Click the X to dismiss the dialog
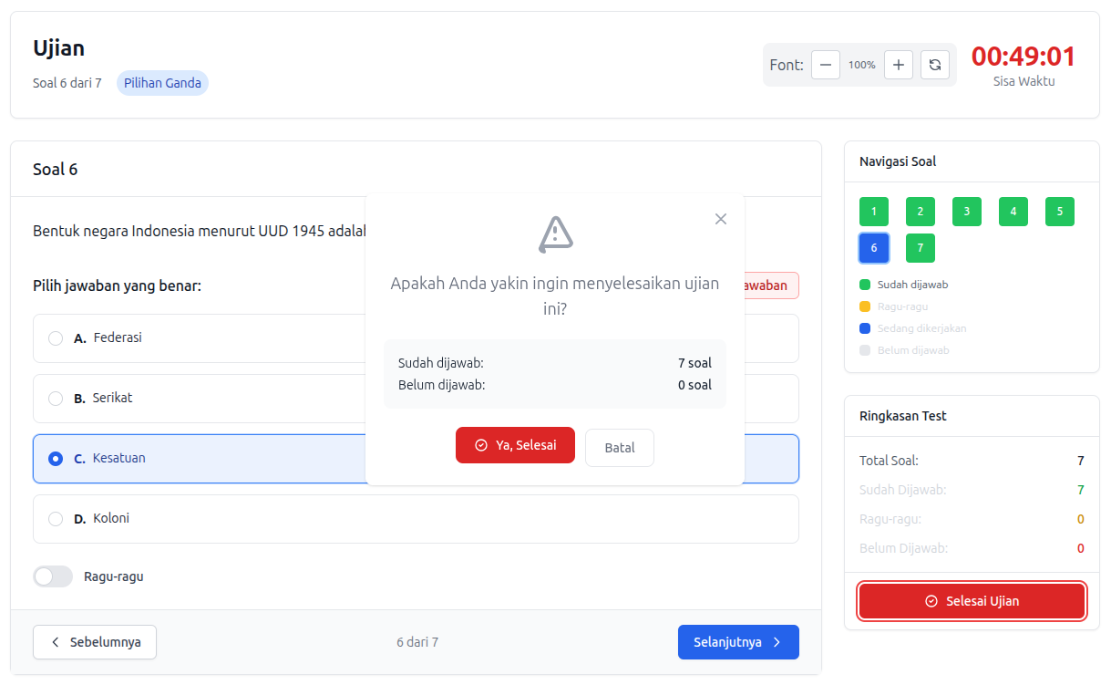The width and height of the screenshot is (1111, 685). (720, 219)
